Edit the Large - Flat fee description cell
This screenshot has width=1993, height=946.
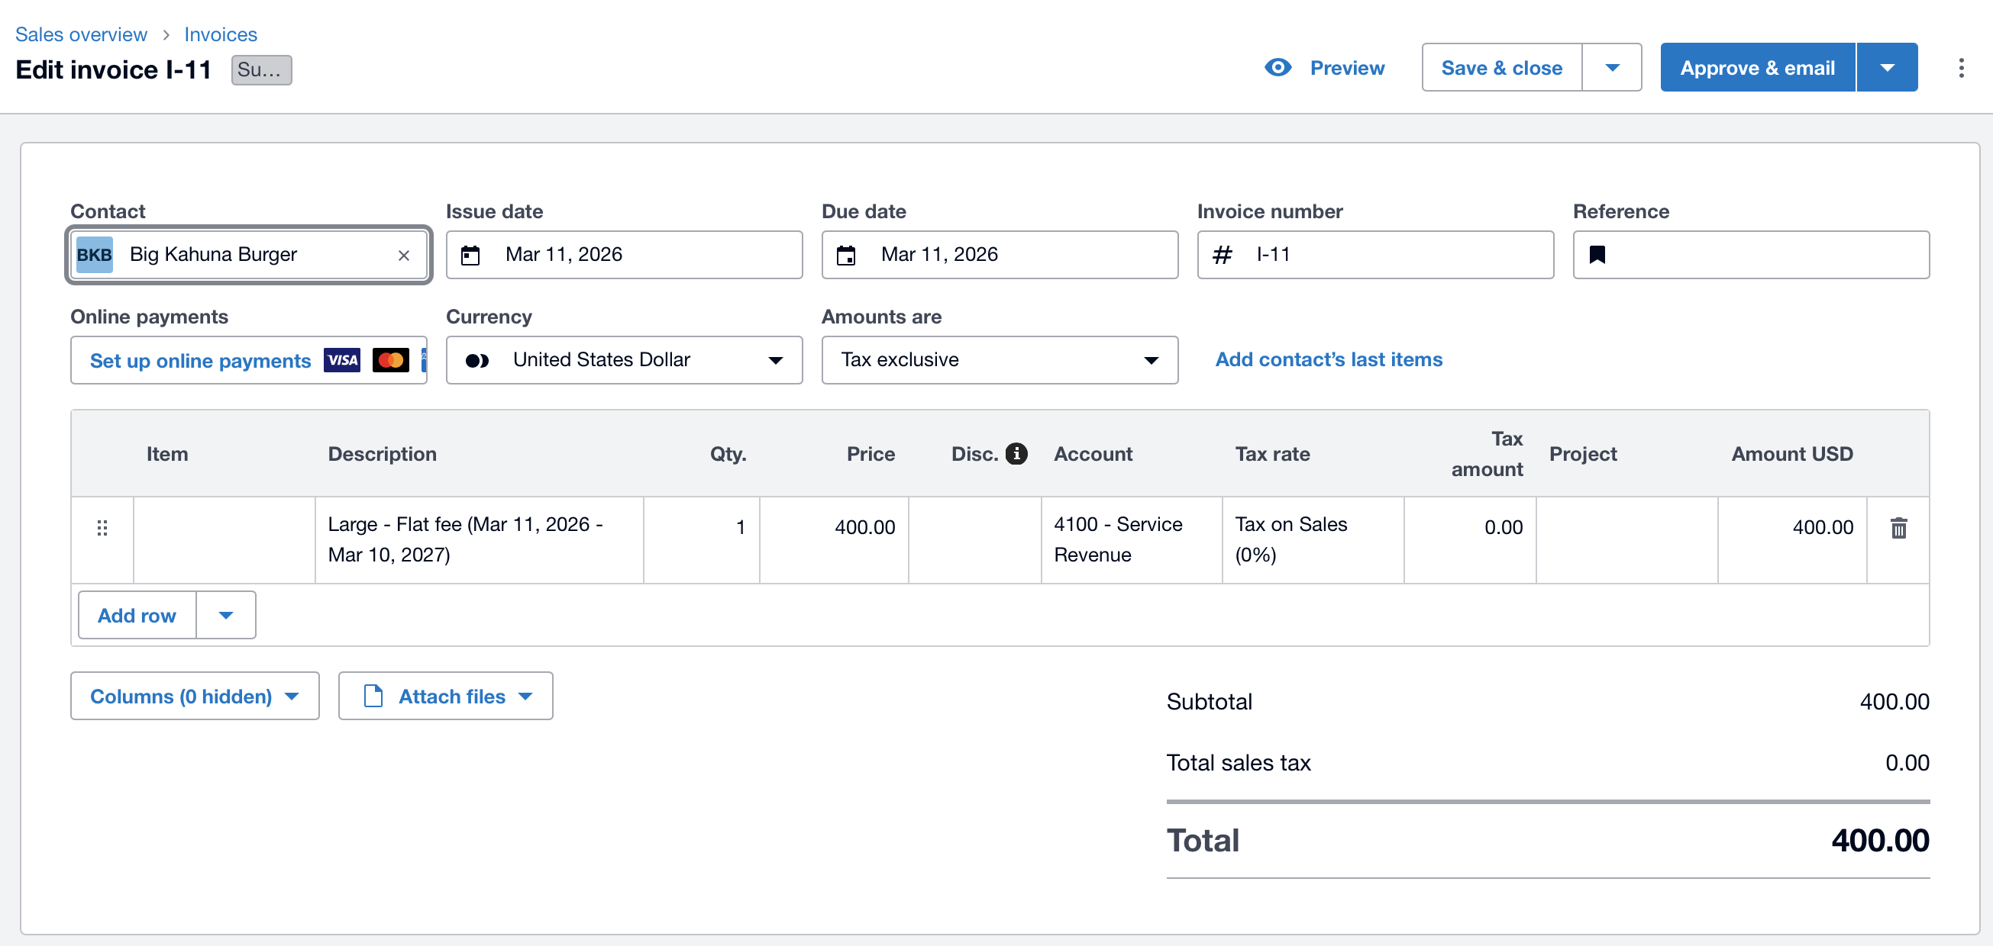[479, 539]
